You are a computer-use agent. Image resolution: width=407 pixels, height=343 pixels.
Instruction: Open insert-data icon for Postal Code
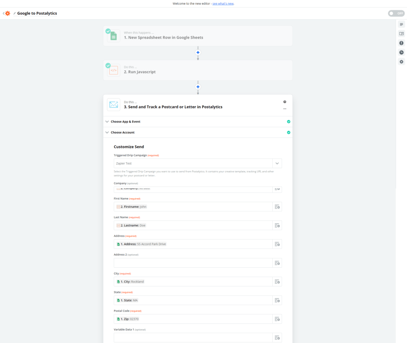coord(277,319)
